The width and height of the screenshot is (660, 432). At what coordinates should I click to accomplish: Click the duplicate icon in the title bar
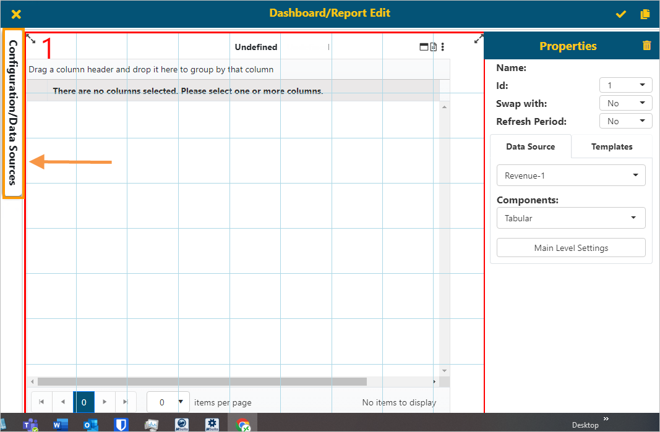pos(645,14)
